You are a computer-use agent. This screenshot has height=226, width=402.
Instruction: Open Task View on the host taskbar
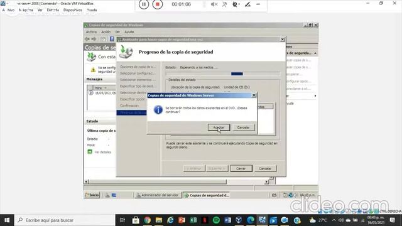122,220
